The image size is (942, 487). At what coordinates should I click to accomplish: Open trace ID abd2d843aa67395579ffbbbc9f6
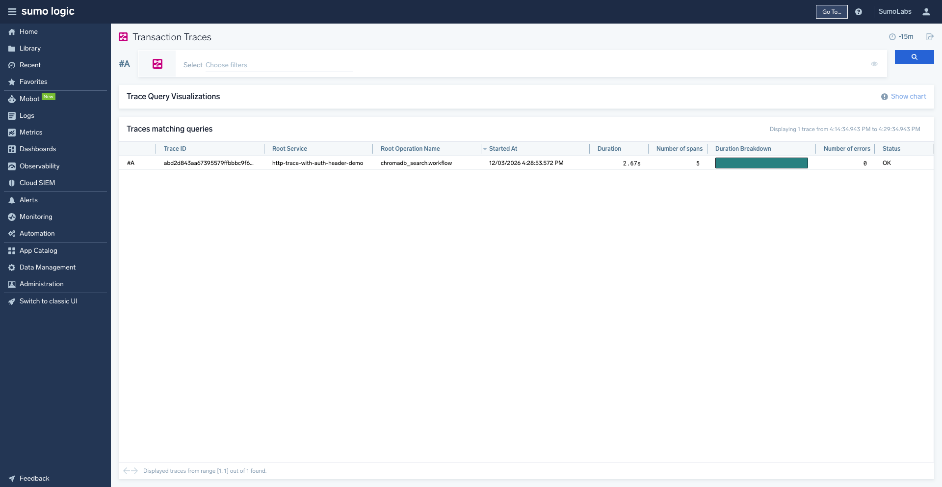pos(209,163)
